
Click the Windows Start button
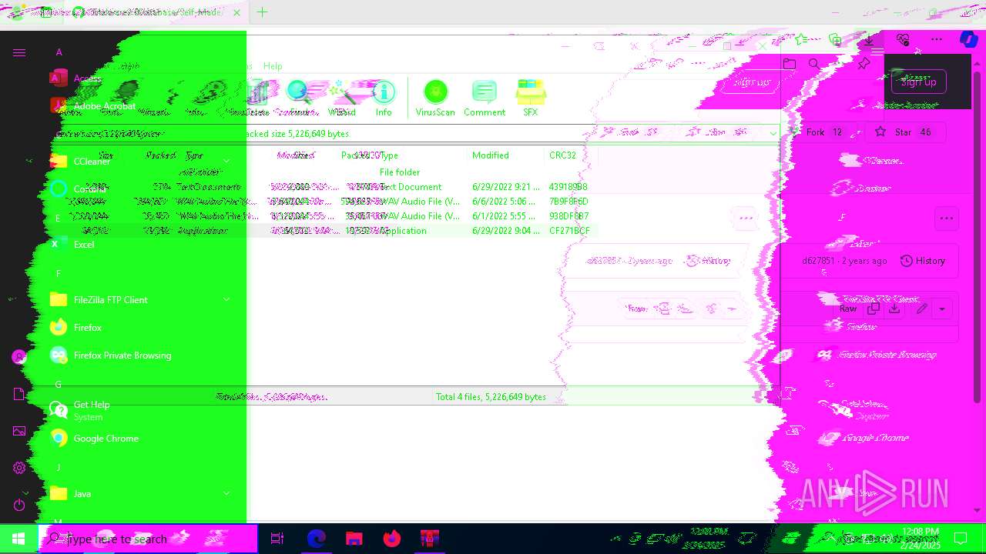click(x=18, y=539)
